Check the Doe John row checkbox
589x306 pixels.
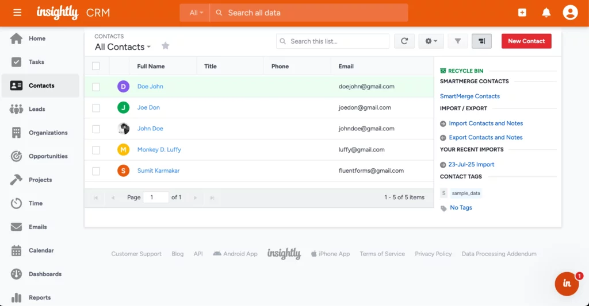[x=96, y=87]
